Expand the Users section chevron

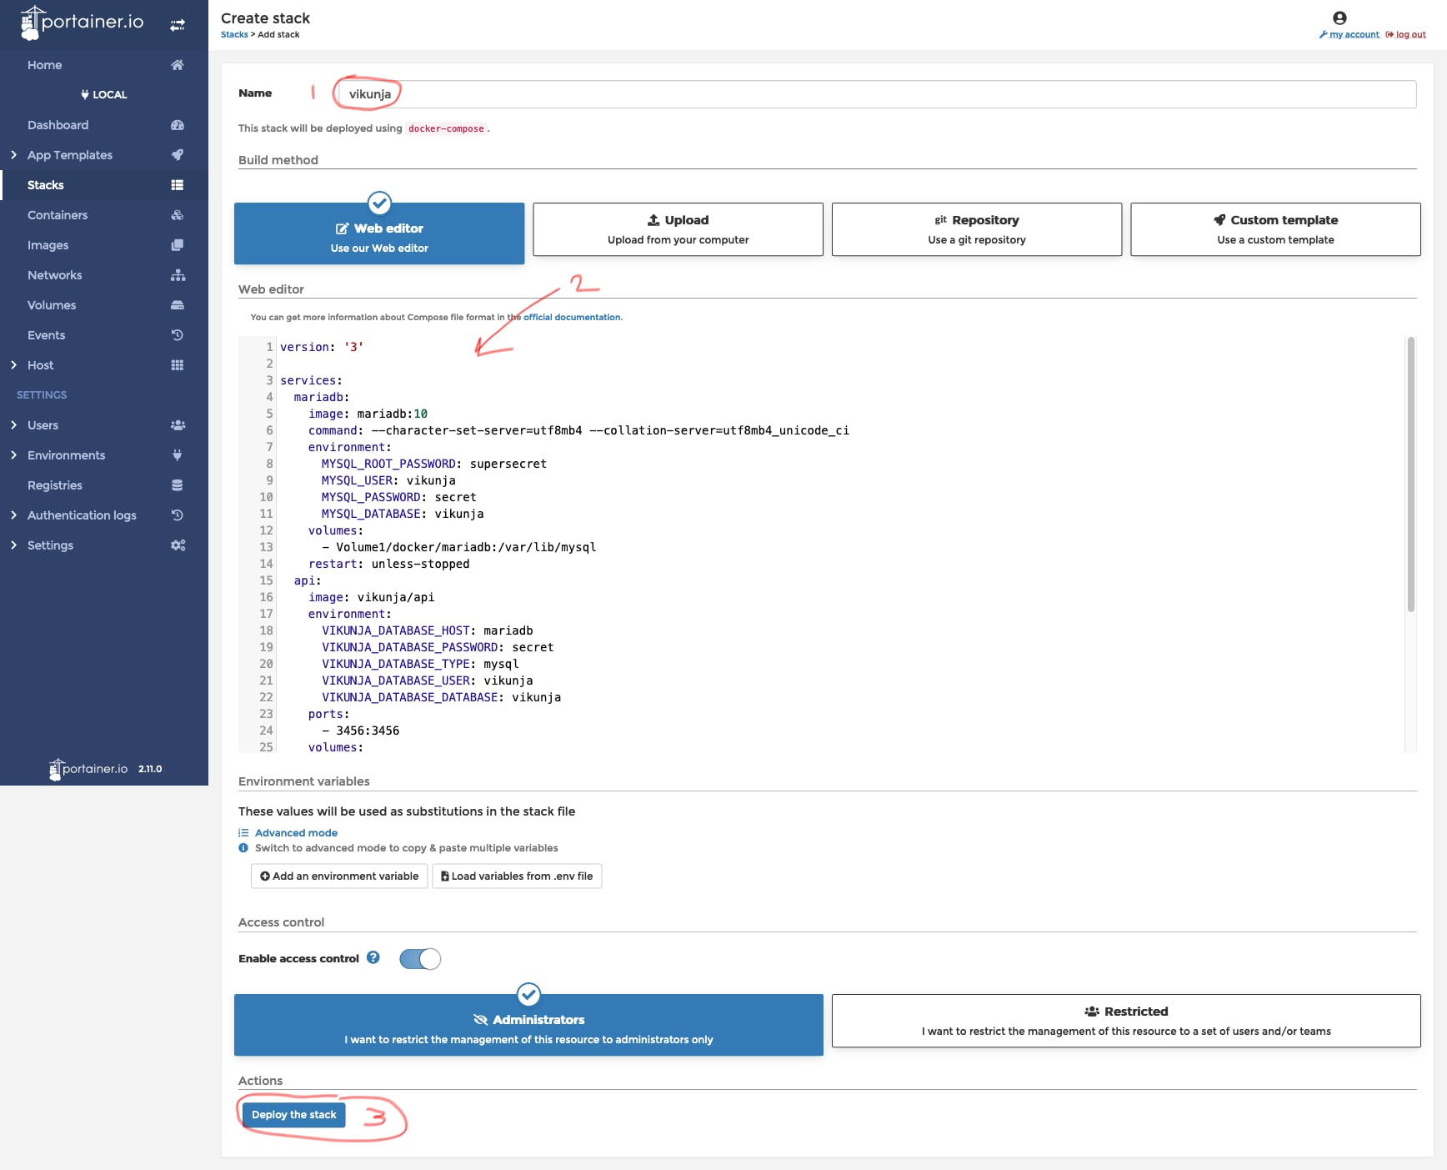pyautogui.click(x=13, y=425)
